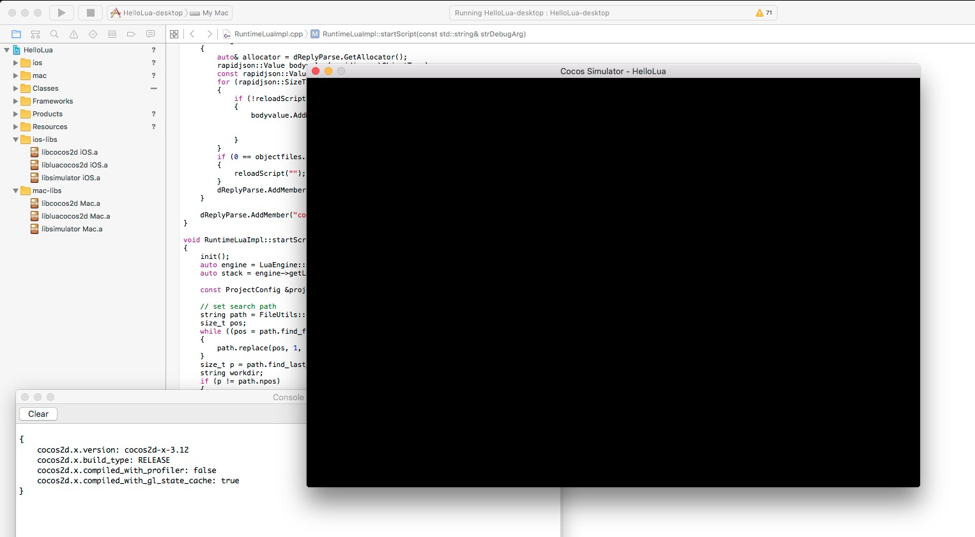This screenshot has width=975, height=537.
Task: Click the Console window title
Action: 288,397
